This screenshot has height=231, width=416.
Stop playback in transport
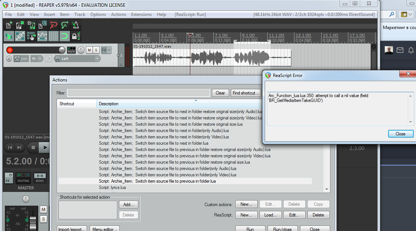(33, 147)
